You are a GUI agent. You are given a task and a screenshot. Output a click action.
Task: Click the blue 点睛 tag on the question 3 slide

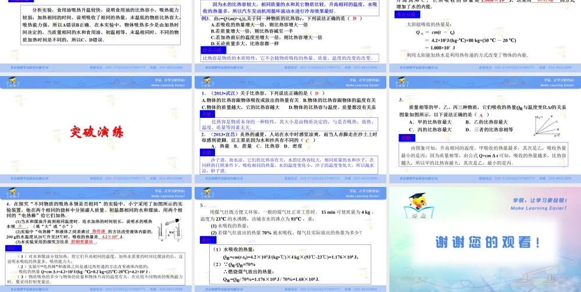pos(406,138)
